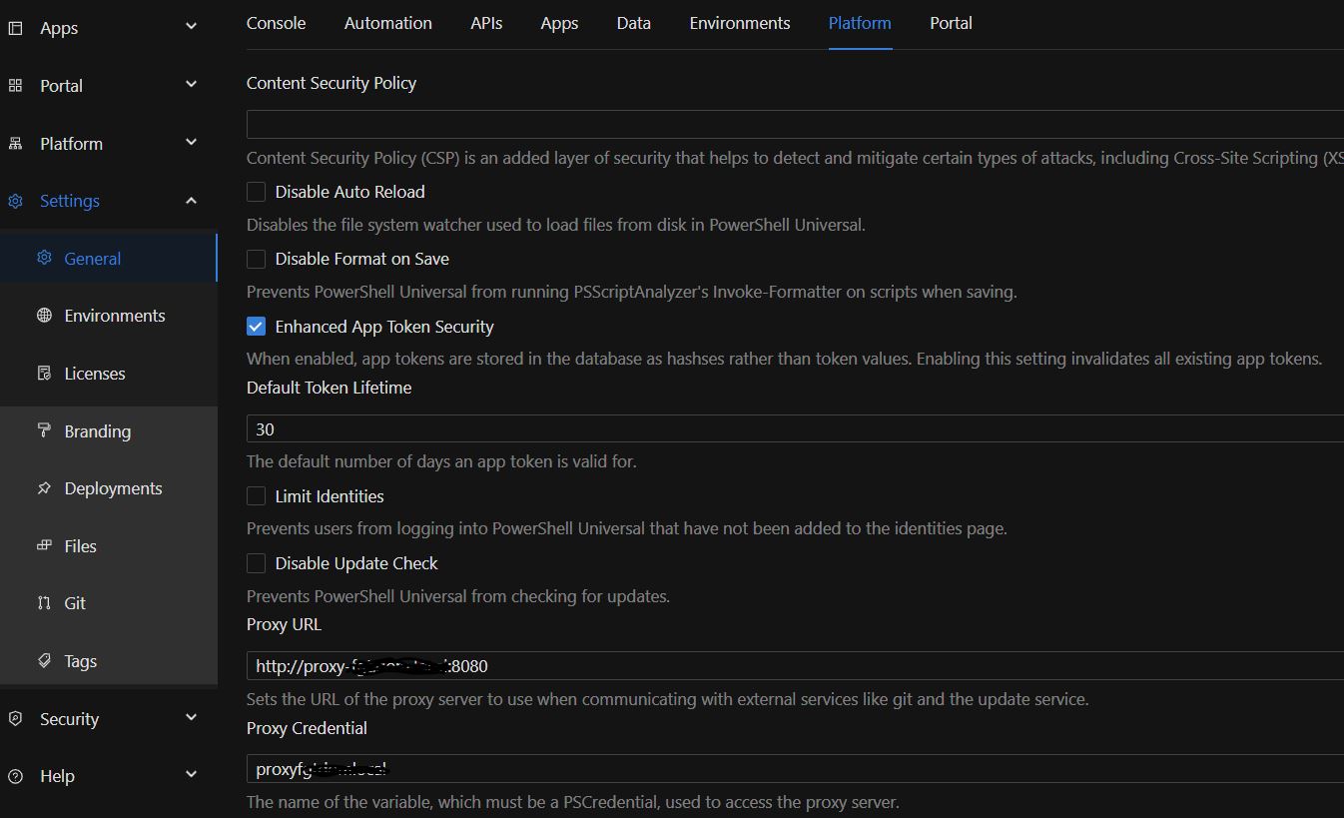The height and width of the screenshot is (818, 1344).
Task: Click the globe icon next to Environments
Action: pos(44,316)
